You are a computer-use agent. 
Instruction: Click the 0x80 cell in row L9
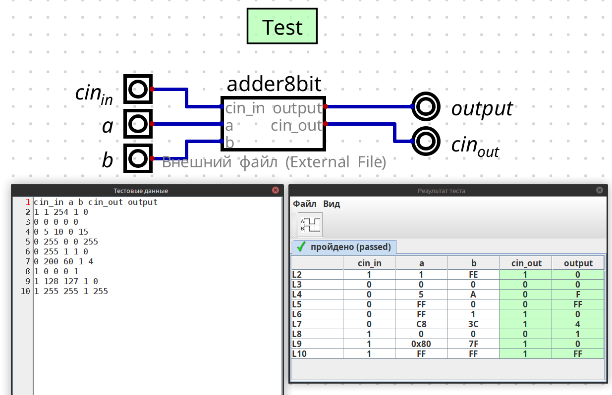[x=421, y=344]
